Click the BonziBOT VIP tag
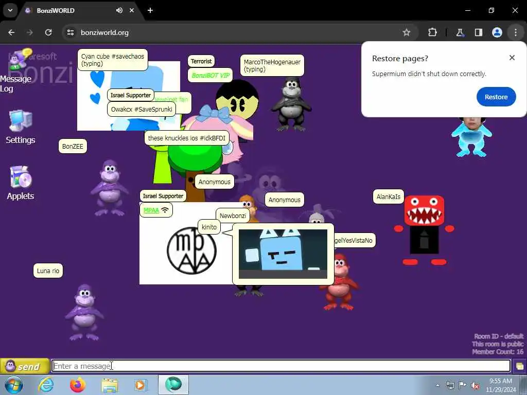Image resolution: width=527 pixels, height=395 pixels. click(210, 75)
